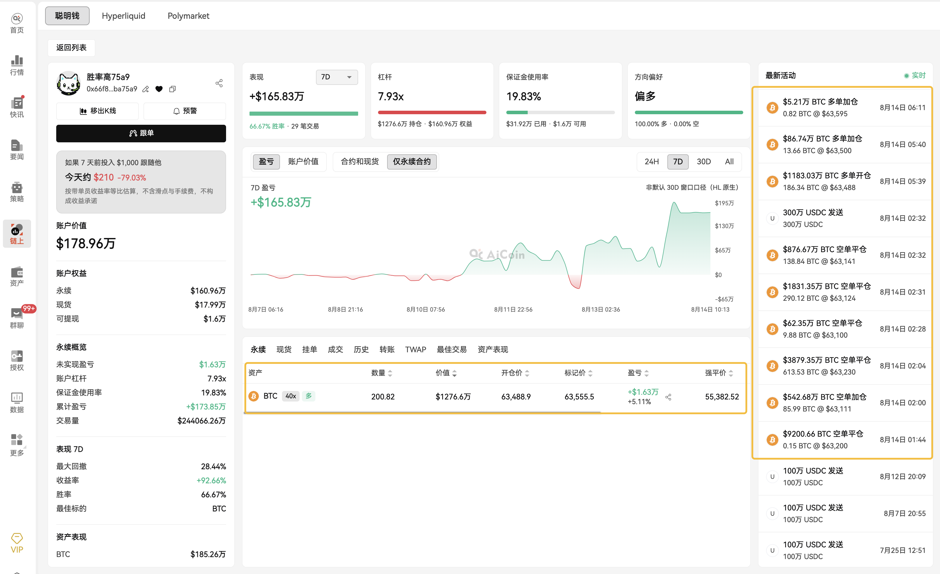
Task: Click the 返回列表 back button
Action: 71,48
